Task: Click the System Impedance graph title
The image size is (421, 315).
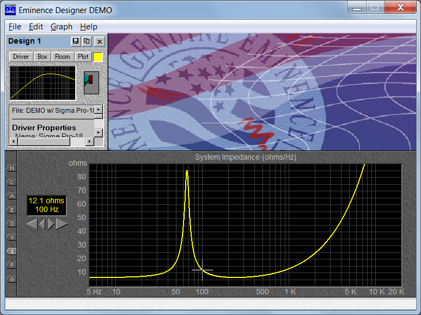Action: pyautogui.click(x=246, y=157)
